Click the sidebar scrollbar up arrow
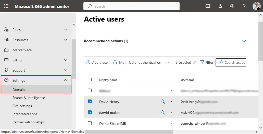The image size is (263, 134). (74, 25)
